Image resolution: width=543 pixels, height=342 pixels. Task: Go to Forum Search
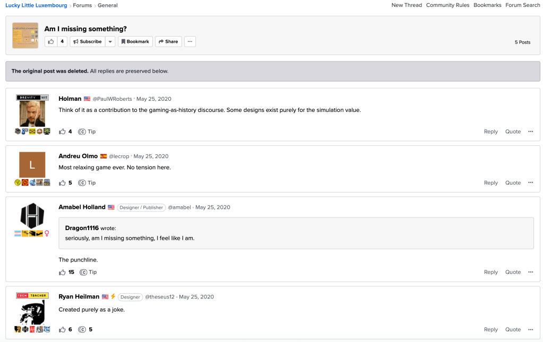(522, 5)
